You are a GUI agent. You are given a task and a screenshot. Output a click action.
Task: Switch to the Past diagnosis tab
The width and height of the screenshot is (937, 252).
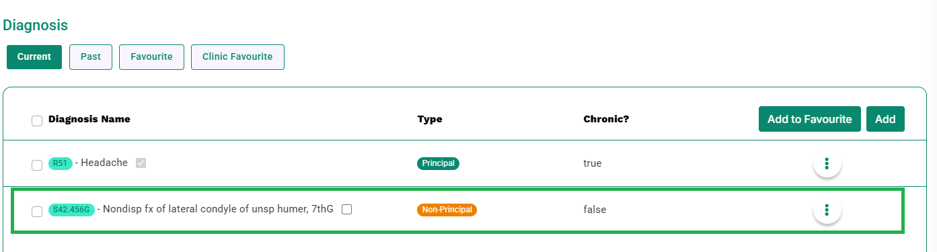[x=91, y=56]
